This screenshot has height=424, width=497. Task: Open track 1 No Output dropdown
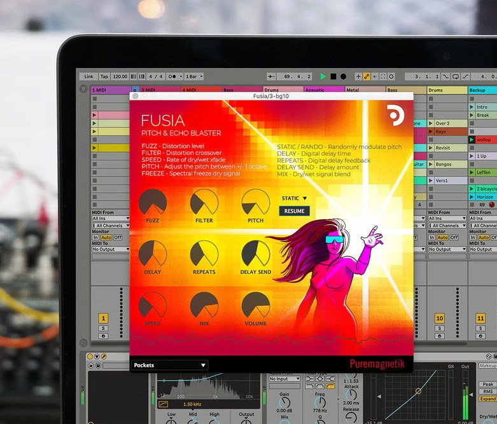coord(111,249)
